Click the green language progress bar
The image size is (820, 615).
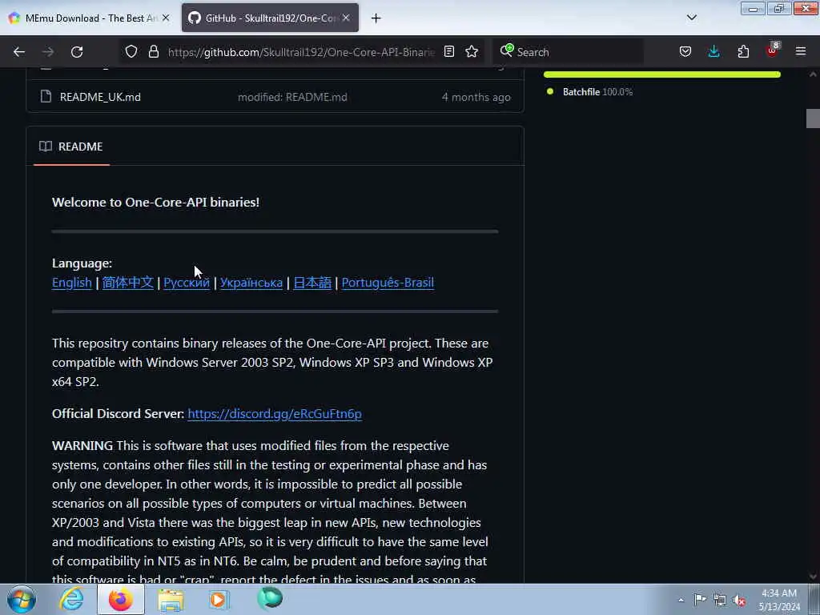[x=662, y=74]
